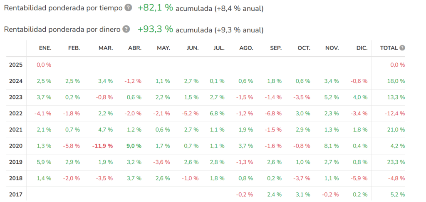Select the DIC. column header
Image resolution: width=426 pixels, height=202 pixels.
click(362, 48)
